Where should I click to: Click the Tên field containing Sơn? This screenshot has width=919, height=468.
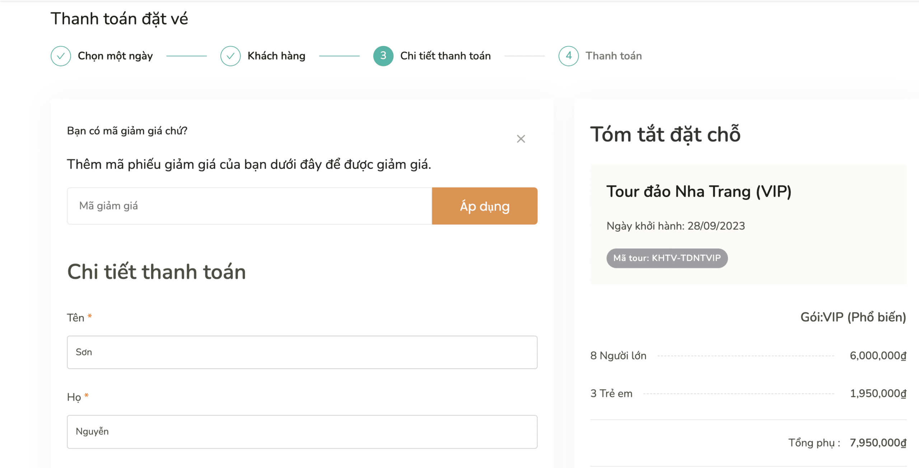click(302, 352)
